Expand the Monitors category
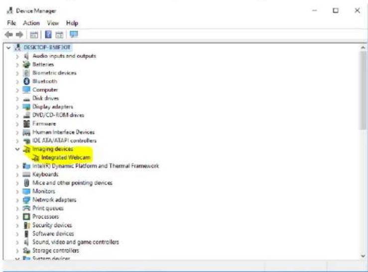The width and height of the screenshot is (368, 272). (x=17, y=191)
